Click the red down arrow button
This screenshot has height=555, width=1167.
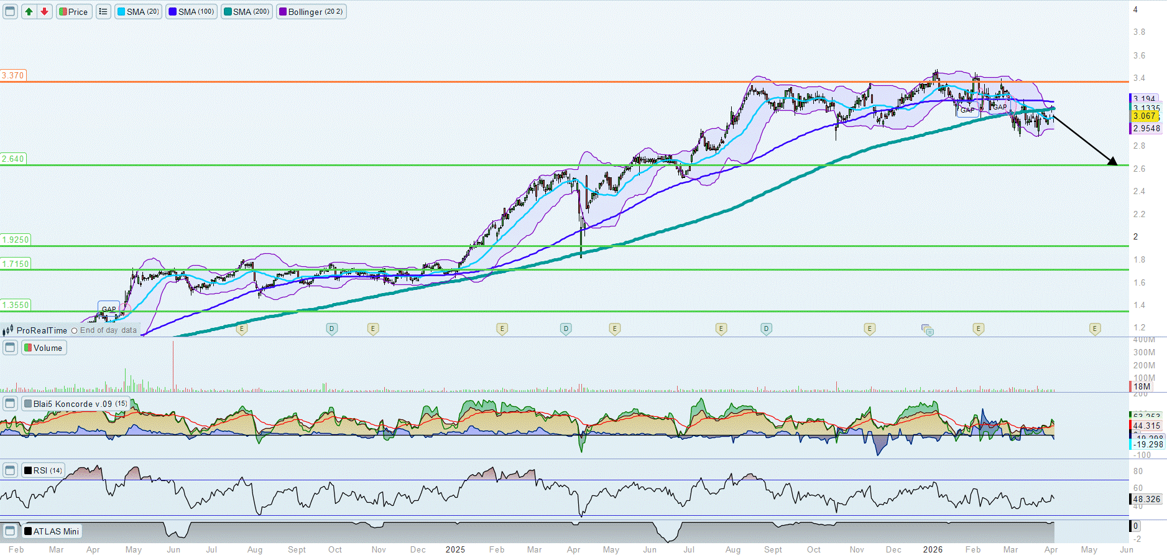tap(44, 12)
